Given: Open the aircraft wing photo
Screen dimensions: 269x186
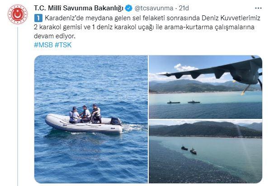Looking at the screenshot, I should 205,87.
